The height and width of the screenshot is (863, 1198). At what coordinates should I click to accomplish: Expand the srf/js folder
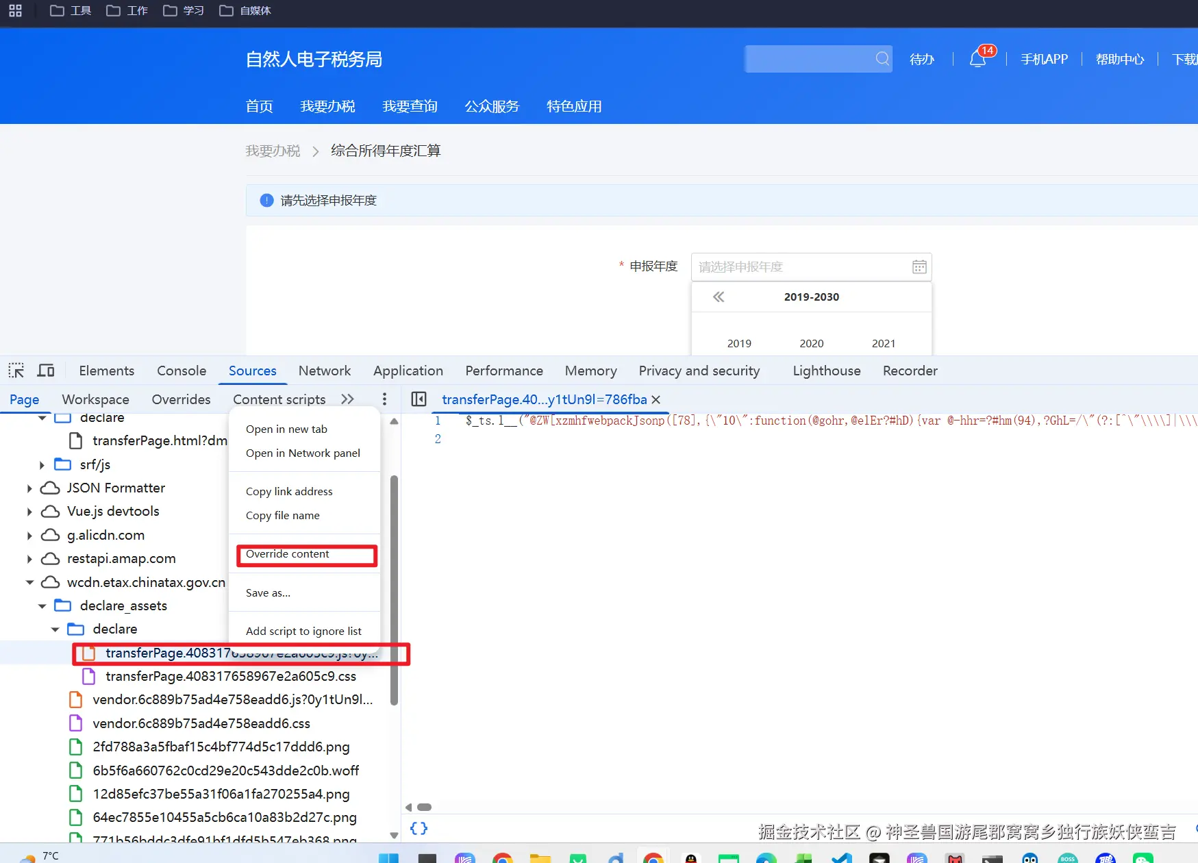42,464
